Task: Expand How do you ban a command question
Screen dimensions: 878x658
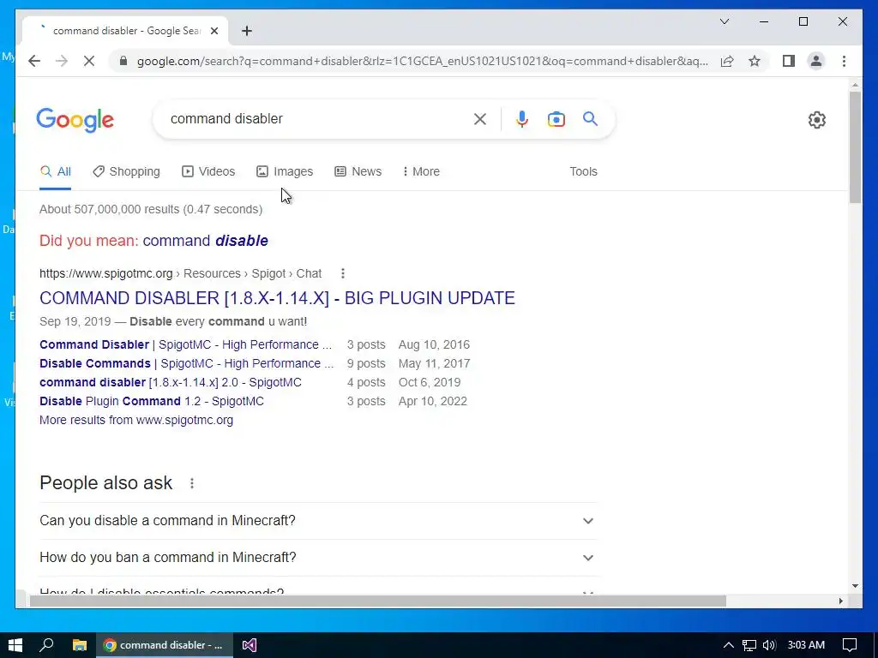Action: (318, 558)
